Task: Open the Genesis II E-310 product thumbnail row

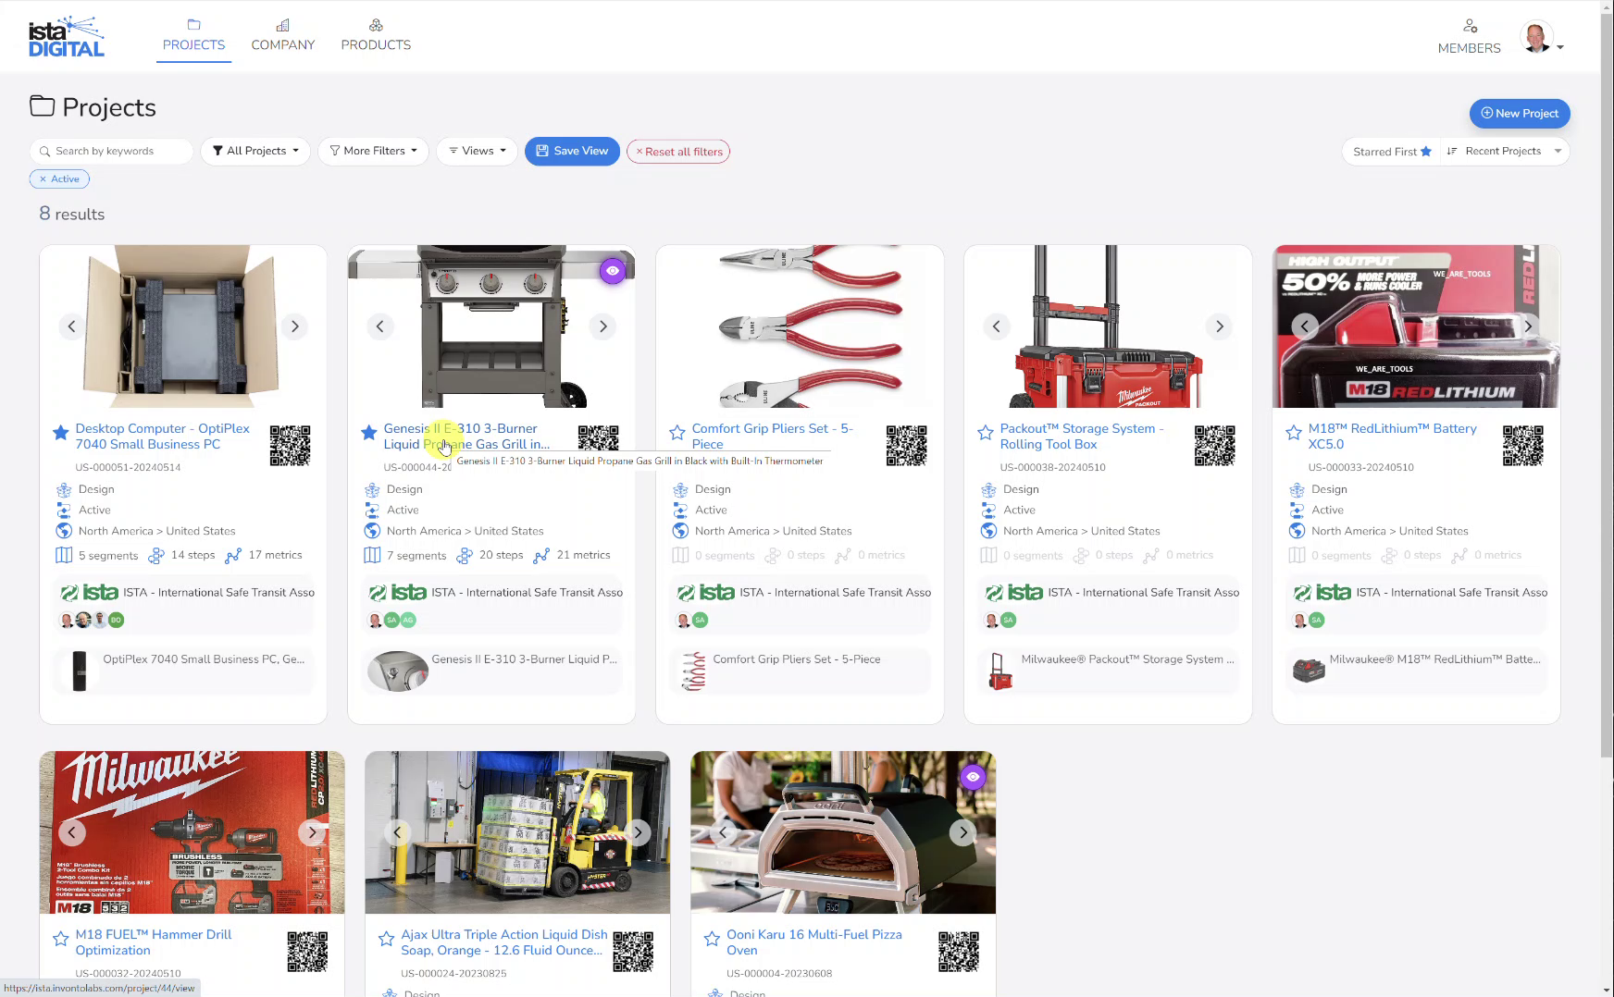Action: point(491,671)
